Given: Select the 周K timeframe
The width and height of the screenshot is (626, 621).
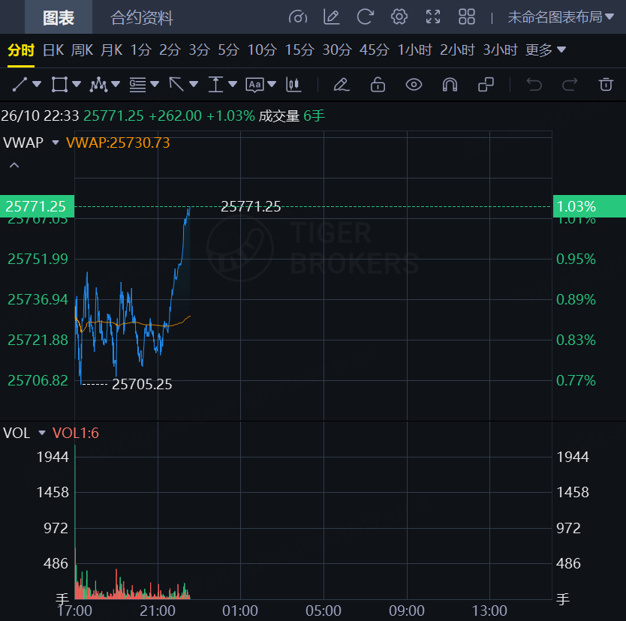Looking at the screenshot, I should tap(82, 50).
